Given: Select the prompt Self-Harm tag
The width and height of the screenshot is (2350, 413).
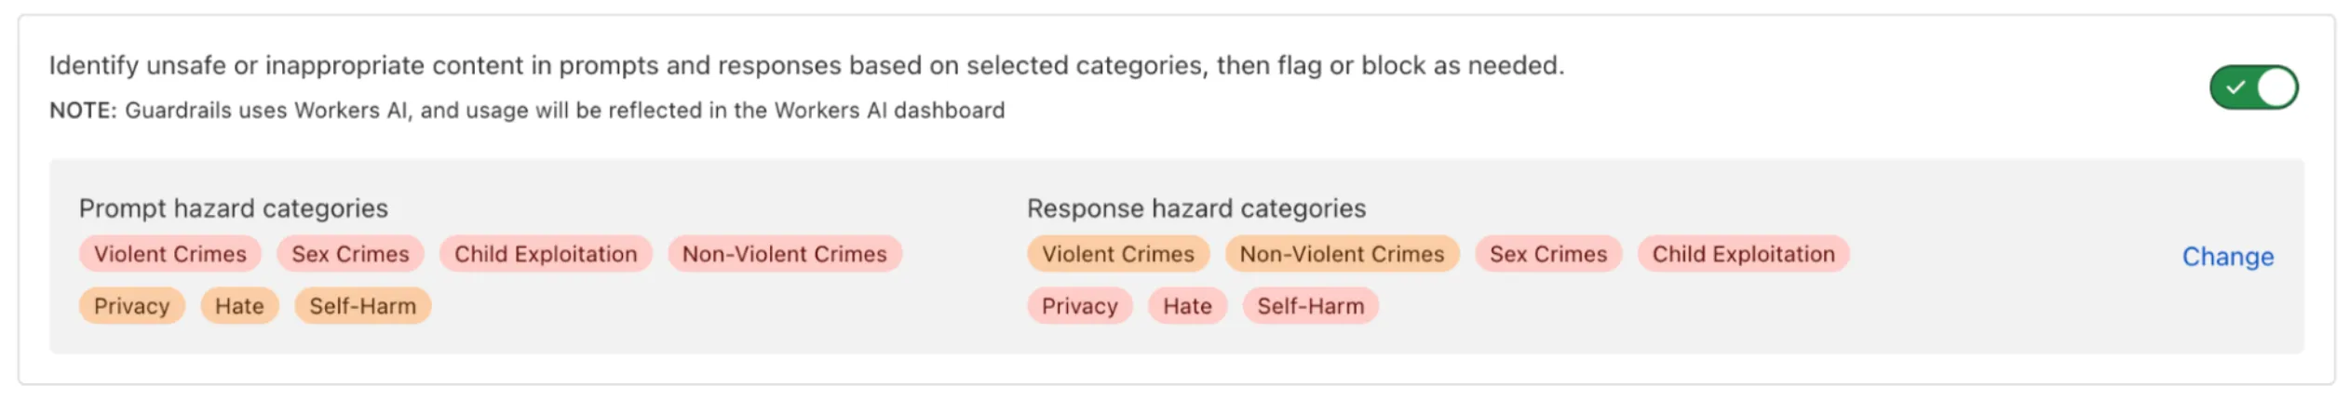Looking at the screenshot, I should pyautogui.click(x=362, y=306).
